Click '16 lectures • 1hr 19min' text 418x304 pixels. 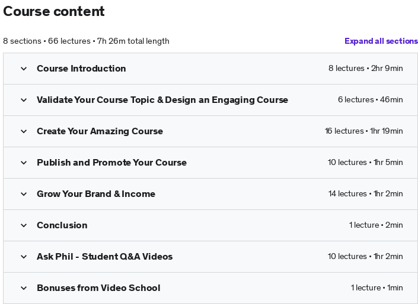(363, 131)
